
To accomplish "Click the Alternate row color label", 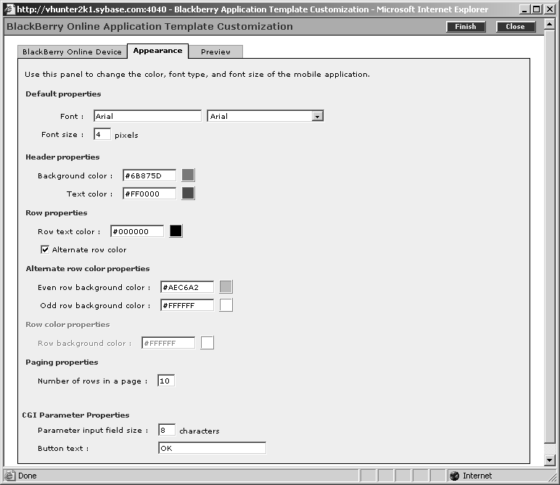I will pyautogui.click(x=89, y=249).
